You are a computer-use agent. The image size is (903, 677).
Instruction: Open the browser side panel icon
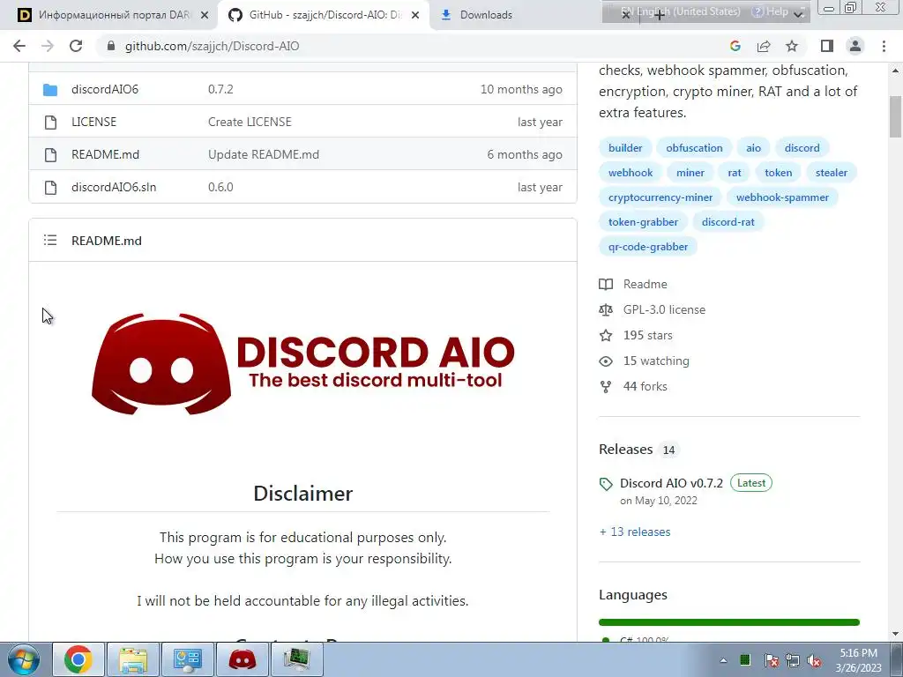tap(827, 46)
